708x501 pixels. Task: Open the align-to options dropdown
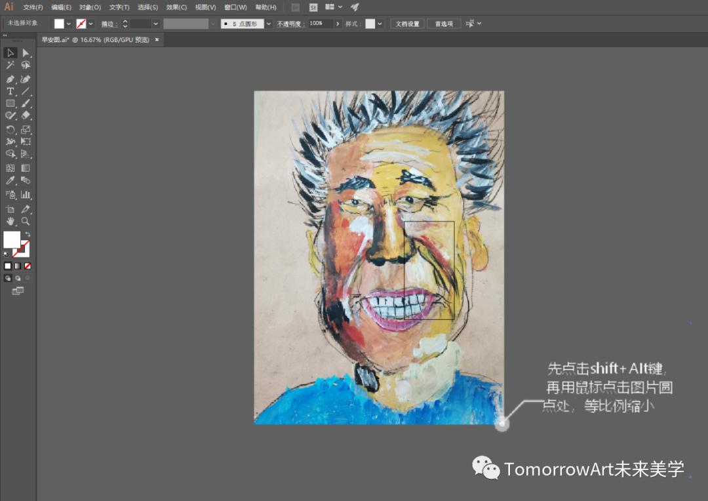coord(479,24)
